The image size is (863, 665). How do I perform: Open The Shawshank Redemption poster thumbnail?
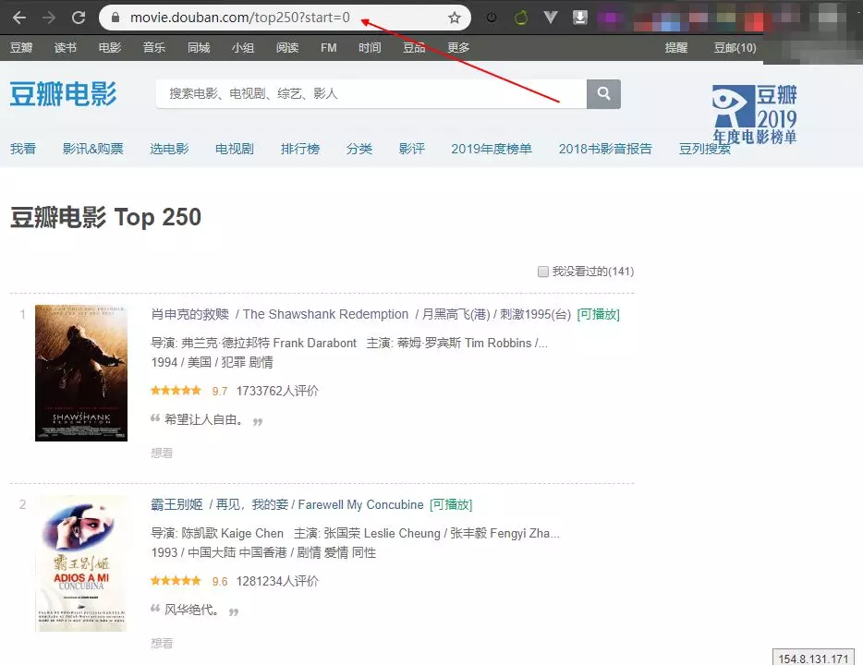pos(81,373)
